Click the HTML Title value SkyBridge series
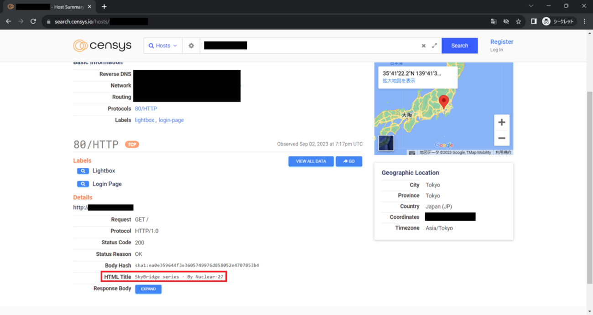The width and height of the screenshot is (593, 315). pyautogui.click(x=179, y=277)
